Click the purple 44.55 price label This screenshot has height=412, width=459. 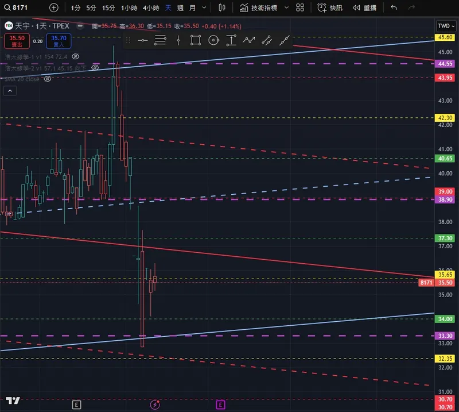[445, 64]
